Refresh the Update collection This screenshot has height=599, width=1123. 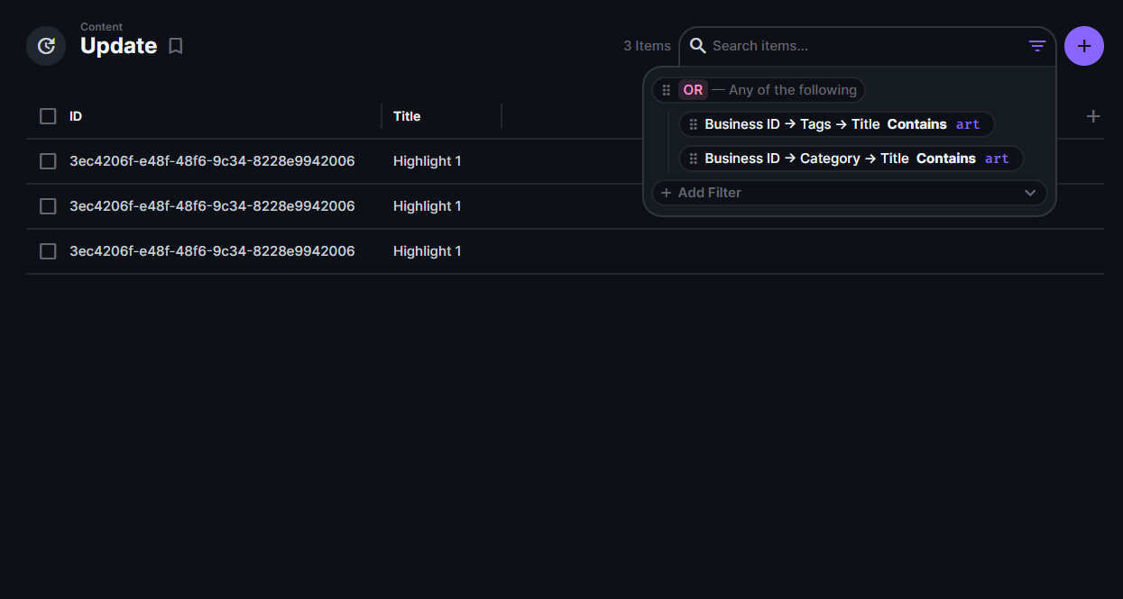46,45
